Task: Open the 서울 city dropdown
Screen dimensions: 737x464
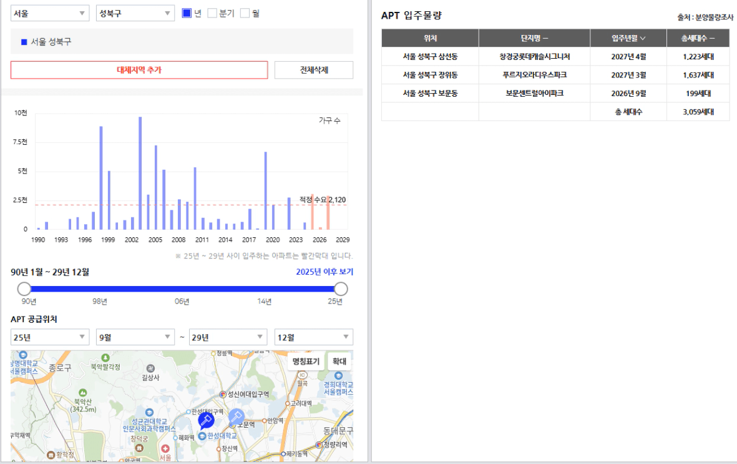Action: point(50,13)
